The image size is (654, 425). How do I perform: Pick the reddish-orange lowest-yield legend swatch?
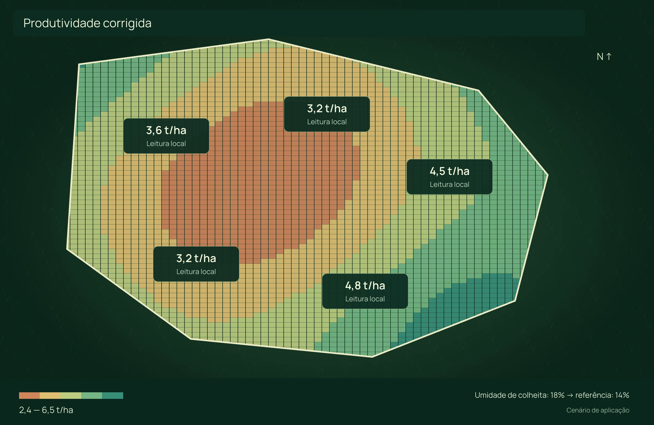coord(29,396)
